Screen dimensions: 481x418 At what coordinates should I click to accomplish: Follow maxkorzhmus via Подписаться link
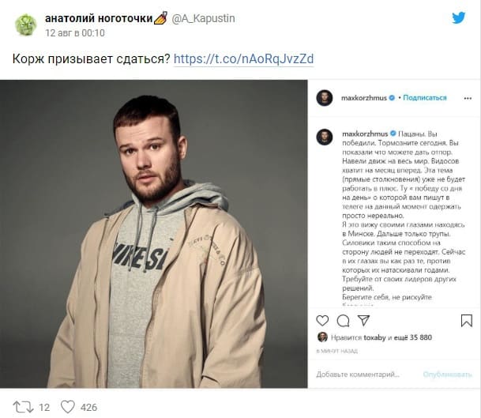coord(425,98)
